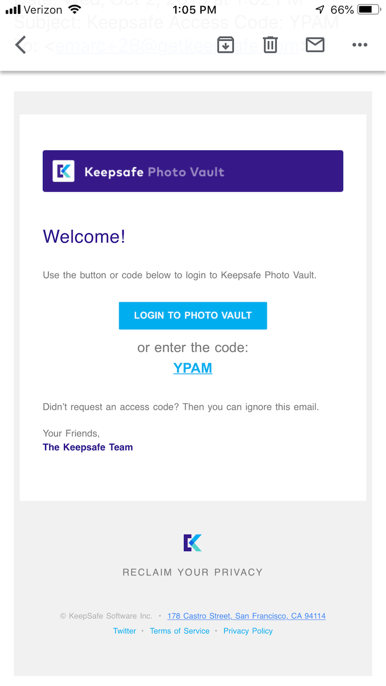
Task: Delete the email with the trash icon
Action: click(270, 45)
